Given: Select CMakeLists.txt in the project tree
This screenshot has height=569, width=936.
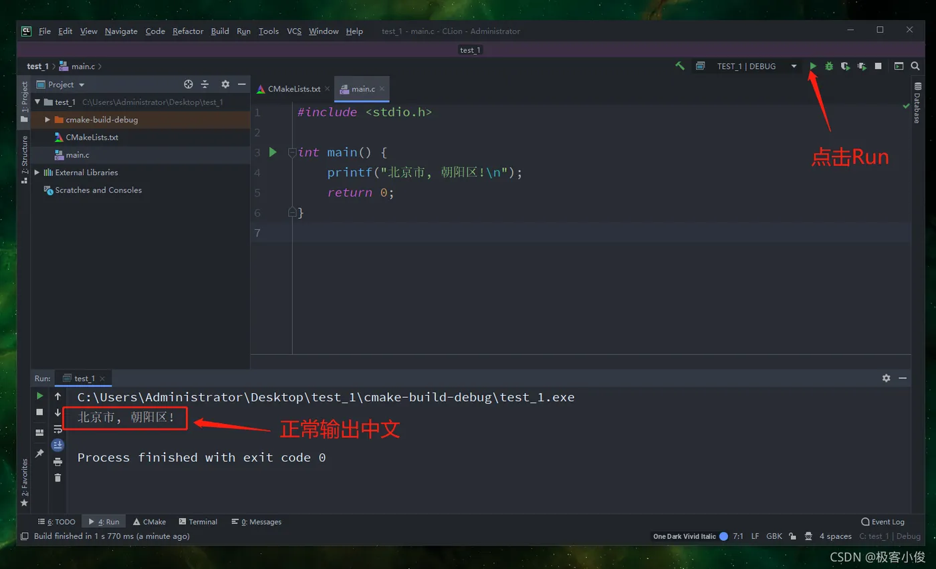Looking at the screenshot, I should tap(92, 137).
